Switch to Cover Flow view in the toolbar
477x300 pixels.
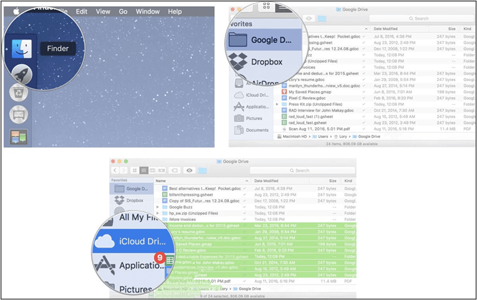pyautogui.click(x=161, y=170)
